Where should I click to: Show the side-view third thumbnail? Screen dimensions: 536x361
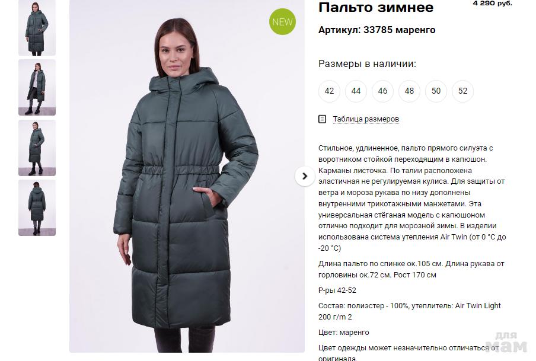click(x=37, y=148)
